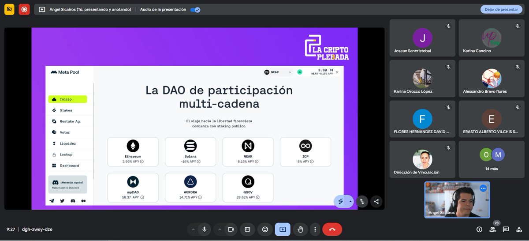Click the microphone button in the call bar
This screenshot has height=241, width=529.
[x=204, y=230]
